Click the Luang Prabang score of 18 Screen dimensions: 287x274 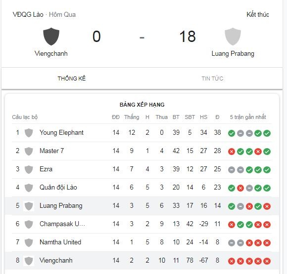tap(188, 37)
